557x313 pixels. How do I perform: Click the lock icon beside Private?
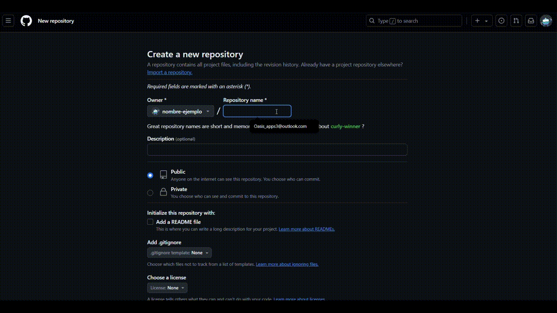click(x=163, y=192)
